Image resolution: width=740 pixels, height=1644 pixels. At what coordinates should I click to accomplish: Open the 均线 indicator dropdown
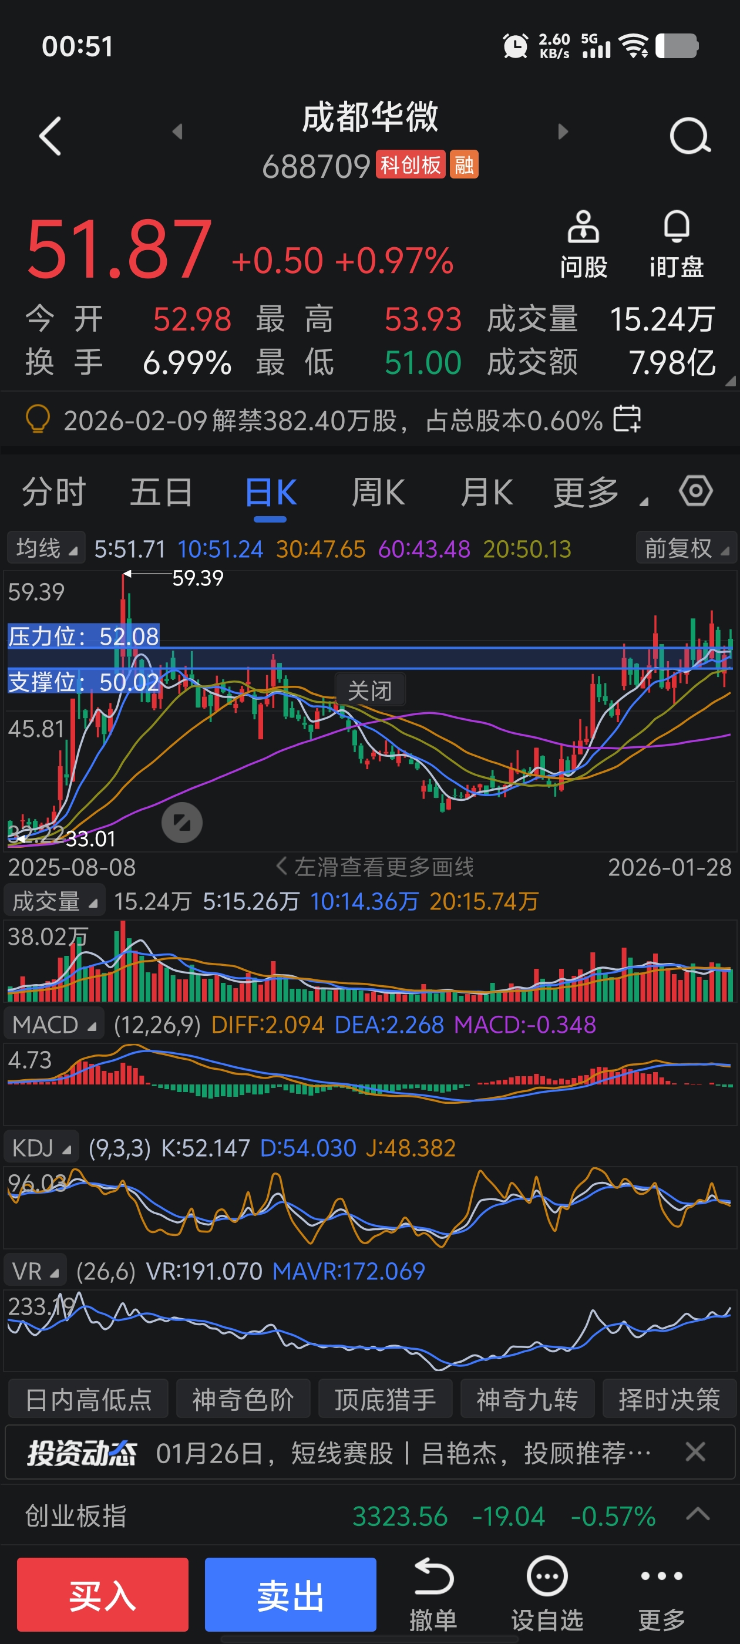click(x=46, y=548)
